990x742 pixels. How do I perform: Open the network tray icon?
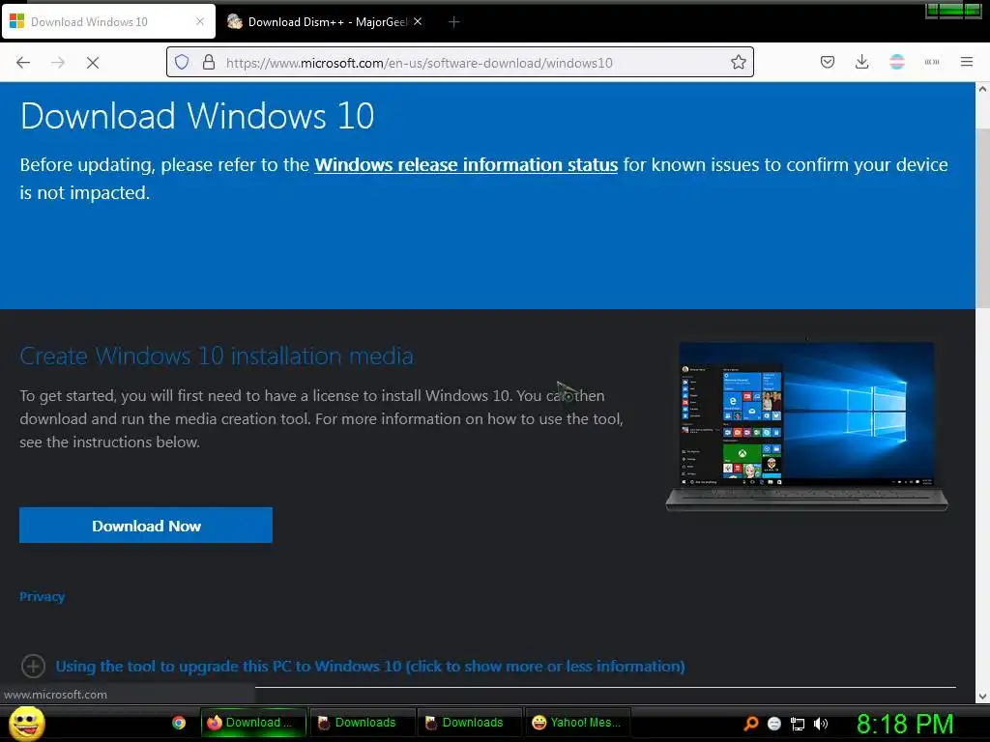(798, 724)
